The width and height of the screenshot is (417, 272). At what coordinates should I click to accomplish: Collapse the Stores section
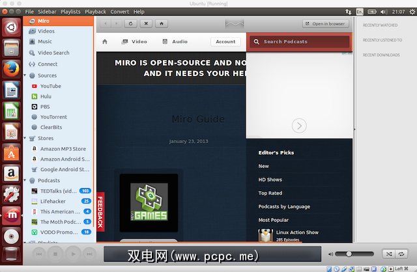coord(25,138)
